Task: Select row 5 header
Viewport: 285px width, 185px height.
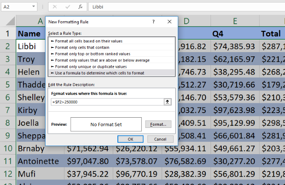Action: (x=8, y=84)
